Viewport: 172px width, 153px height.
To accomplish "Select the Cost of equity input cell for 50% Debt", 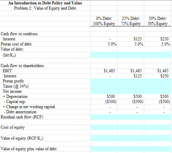I will pyautogui.click(x=158, y=127).
